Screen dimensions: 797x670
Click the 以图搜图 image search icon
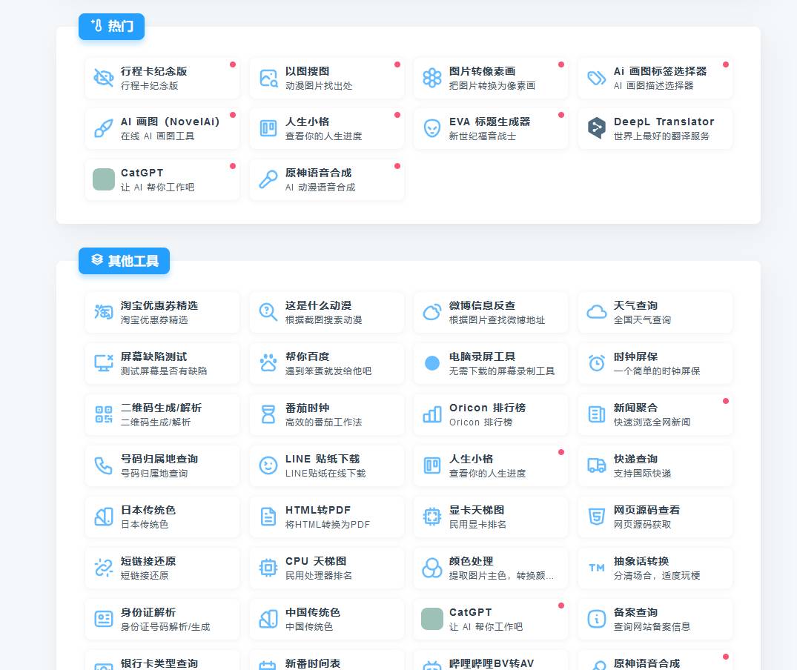click(268, 78)
